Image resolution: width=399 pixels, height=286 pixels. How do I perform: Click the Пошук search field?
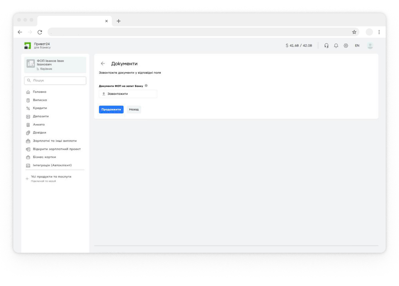pos(55,80)
